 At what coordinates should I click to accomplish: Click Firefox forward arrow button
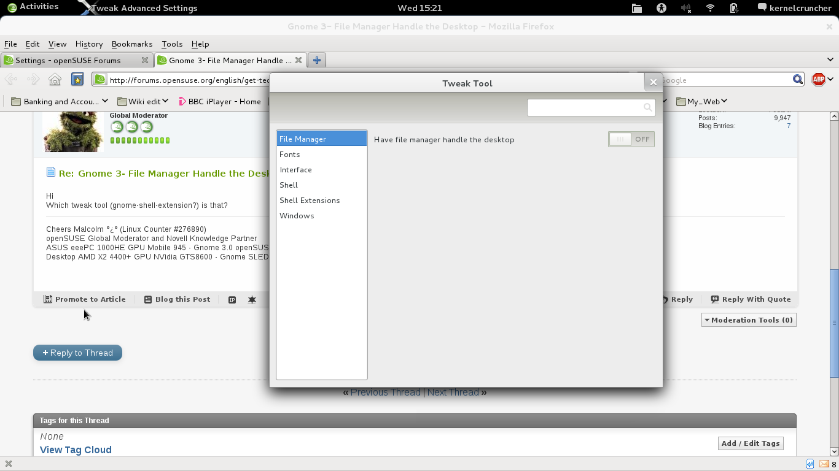click(x=33, y=79)
